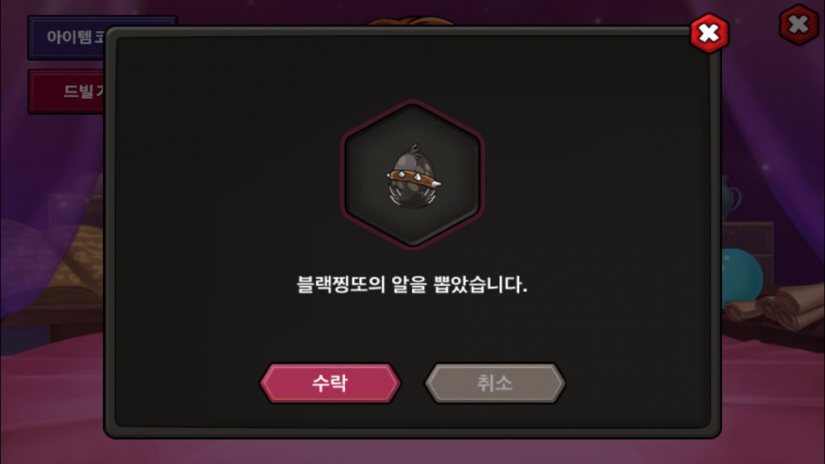Tap the spiked leather belt on the egg
Screen dimensions: 825x464
point(414,177)
